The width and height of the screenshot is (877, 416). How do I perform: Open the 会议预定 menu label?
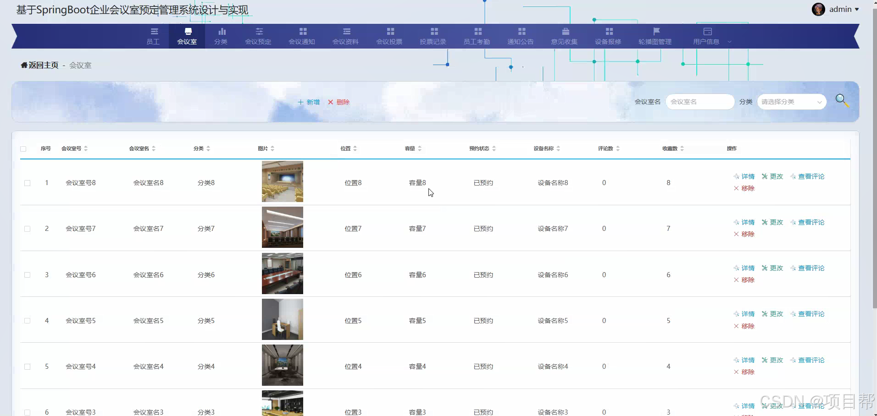pyautogui.click(x=258, y=42)
